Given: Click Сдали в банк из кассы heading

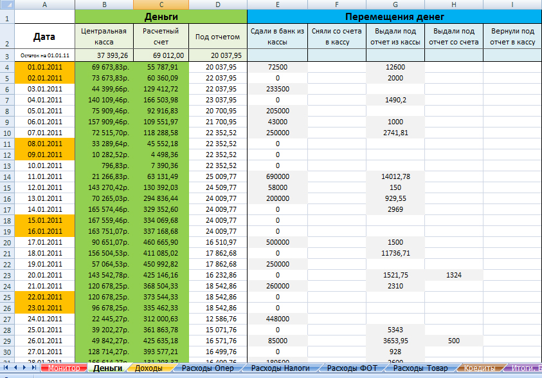Looking at the screenshot, I should click(x=278, y=36).
